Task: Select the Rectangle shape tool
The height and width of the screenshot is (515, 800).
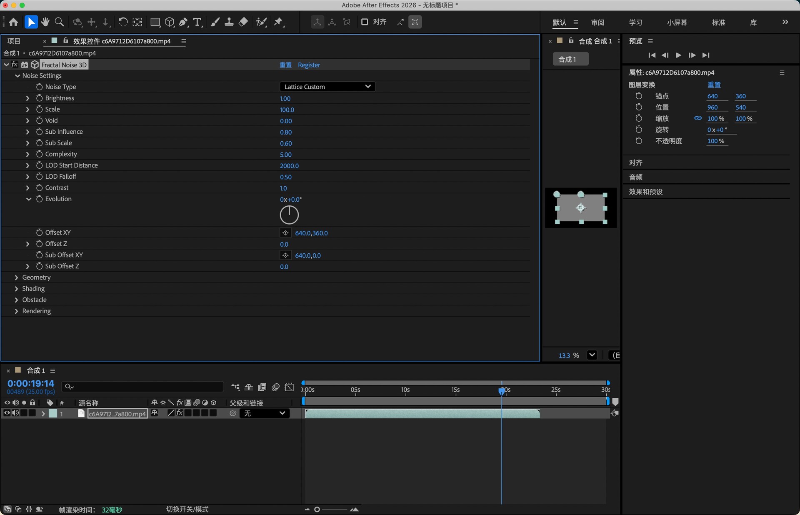Action: click(x=155, y=22)
